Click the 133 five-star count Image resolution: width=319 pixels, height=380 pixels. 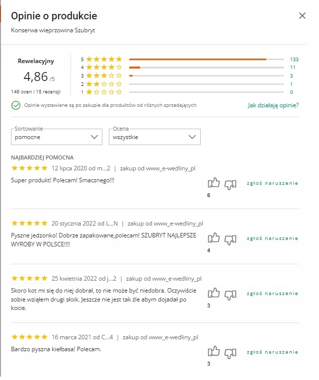[294, 59]
